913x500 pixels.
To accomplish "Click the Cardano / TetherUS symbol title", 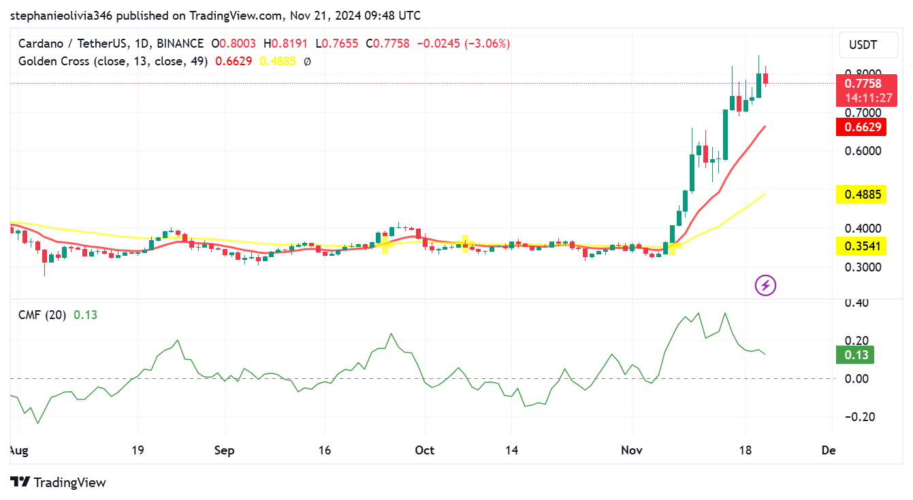I will click(73, 44).
